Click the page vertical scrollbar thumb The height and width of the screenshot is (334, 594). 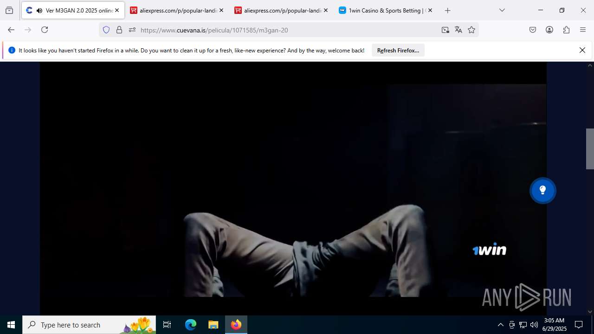point(590,149)
